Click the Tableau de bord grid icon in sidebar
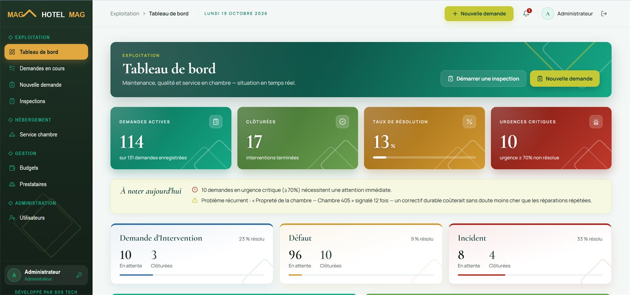This screenshot has height=295, width=631. tap(12, 52)
